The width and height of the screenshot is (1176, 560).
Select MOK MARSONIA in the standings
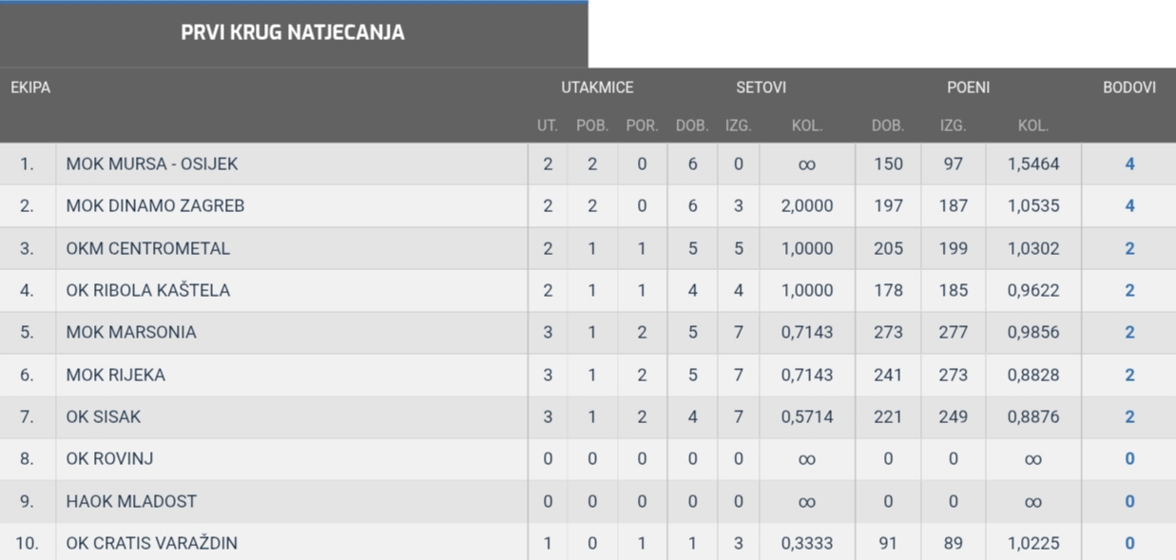(x=131, y=332)
